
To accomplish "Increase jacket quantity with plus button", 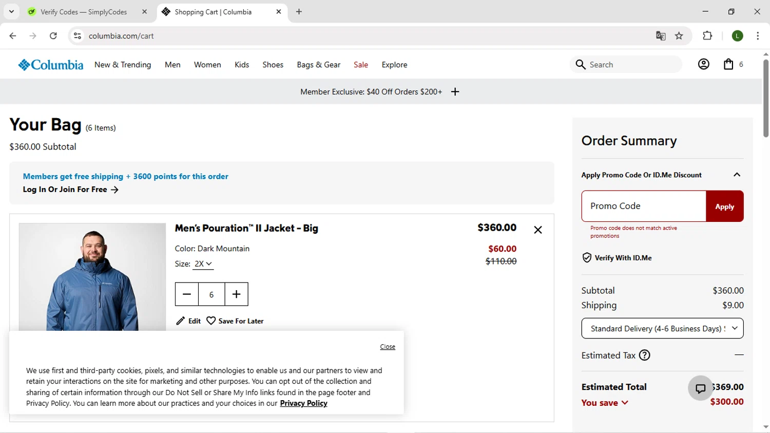I will (236, 294).
